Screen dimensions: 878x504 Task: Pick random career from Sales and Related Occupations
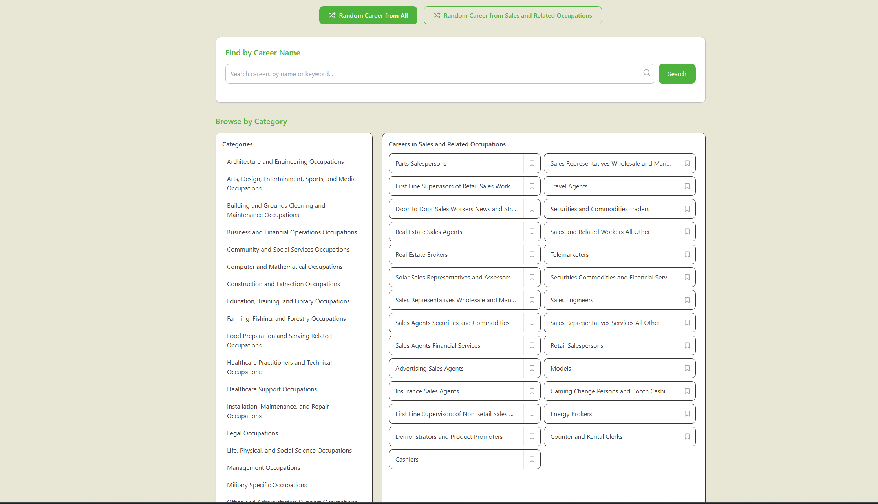point(512,15)
